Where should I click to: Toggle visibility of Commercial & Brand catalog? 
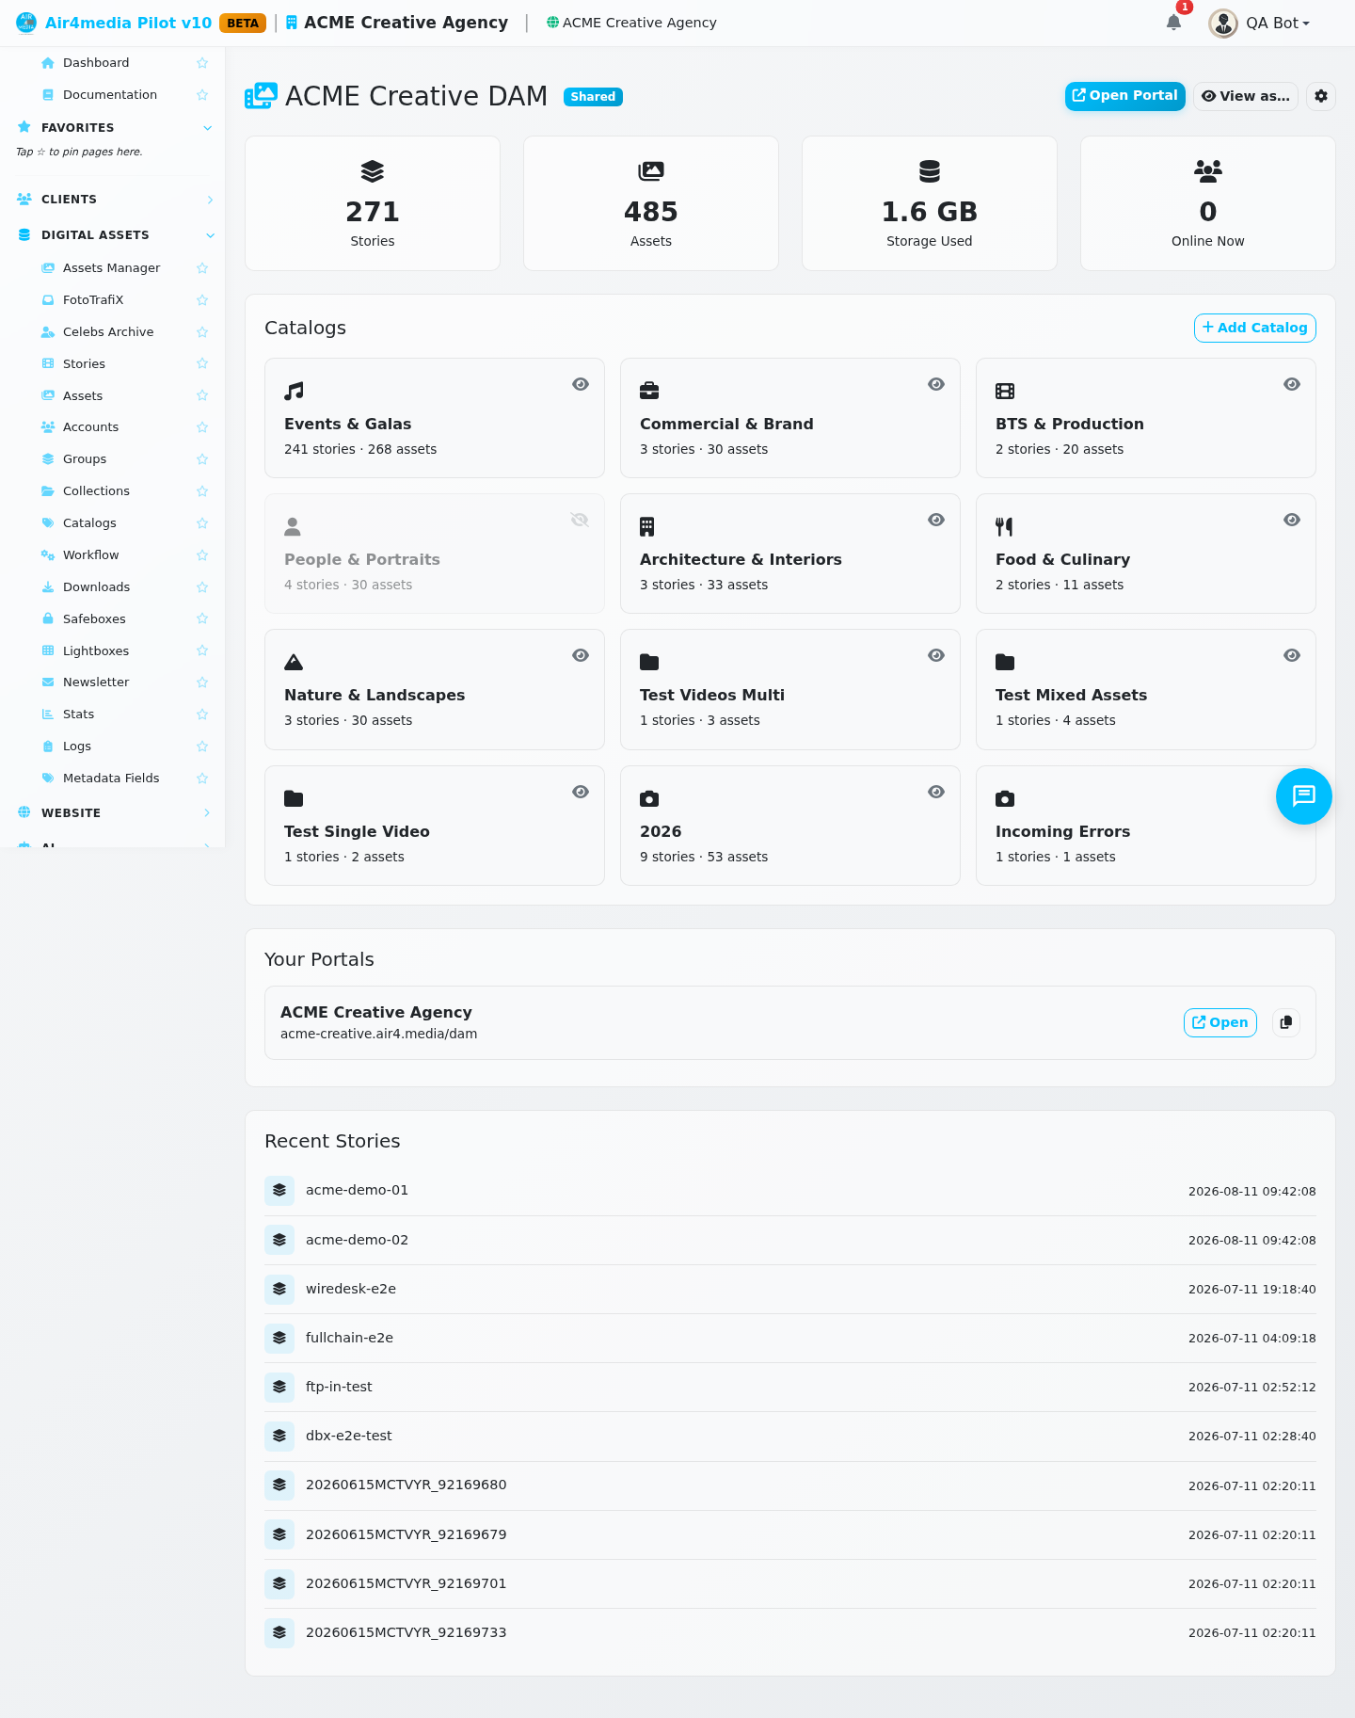click(936, 384)
